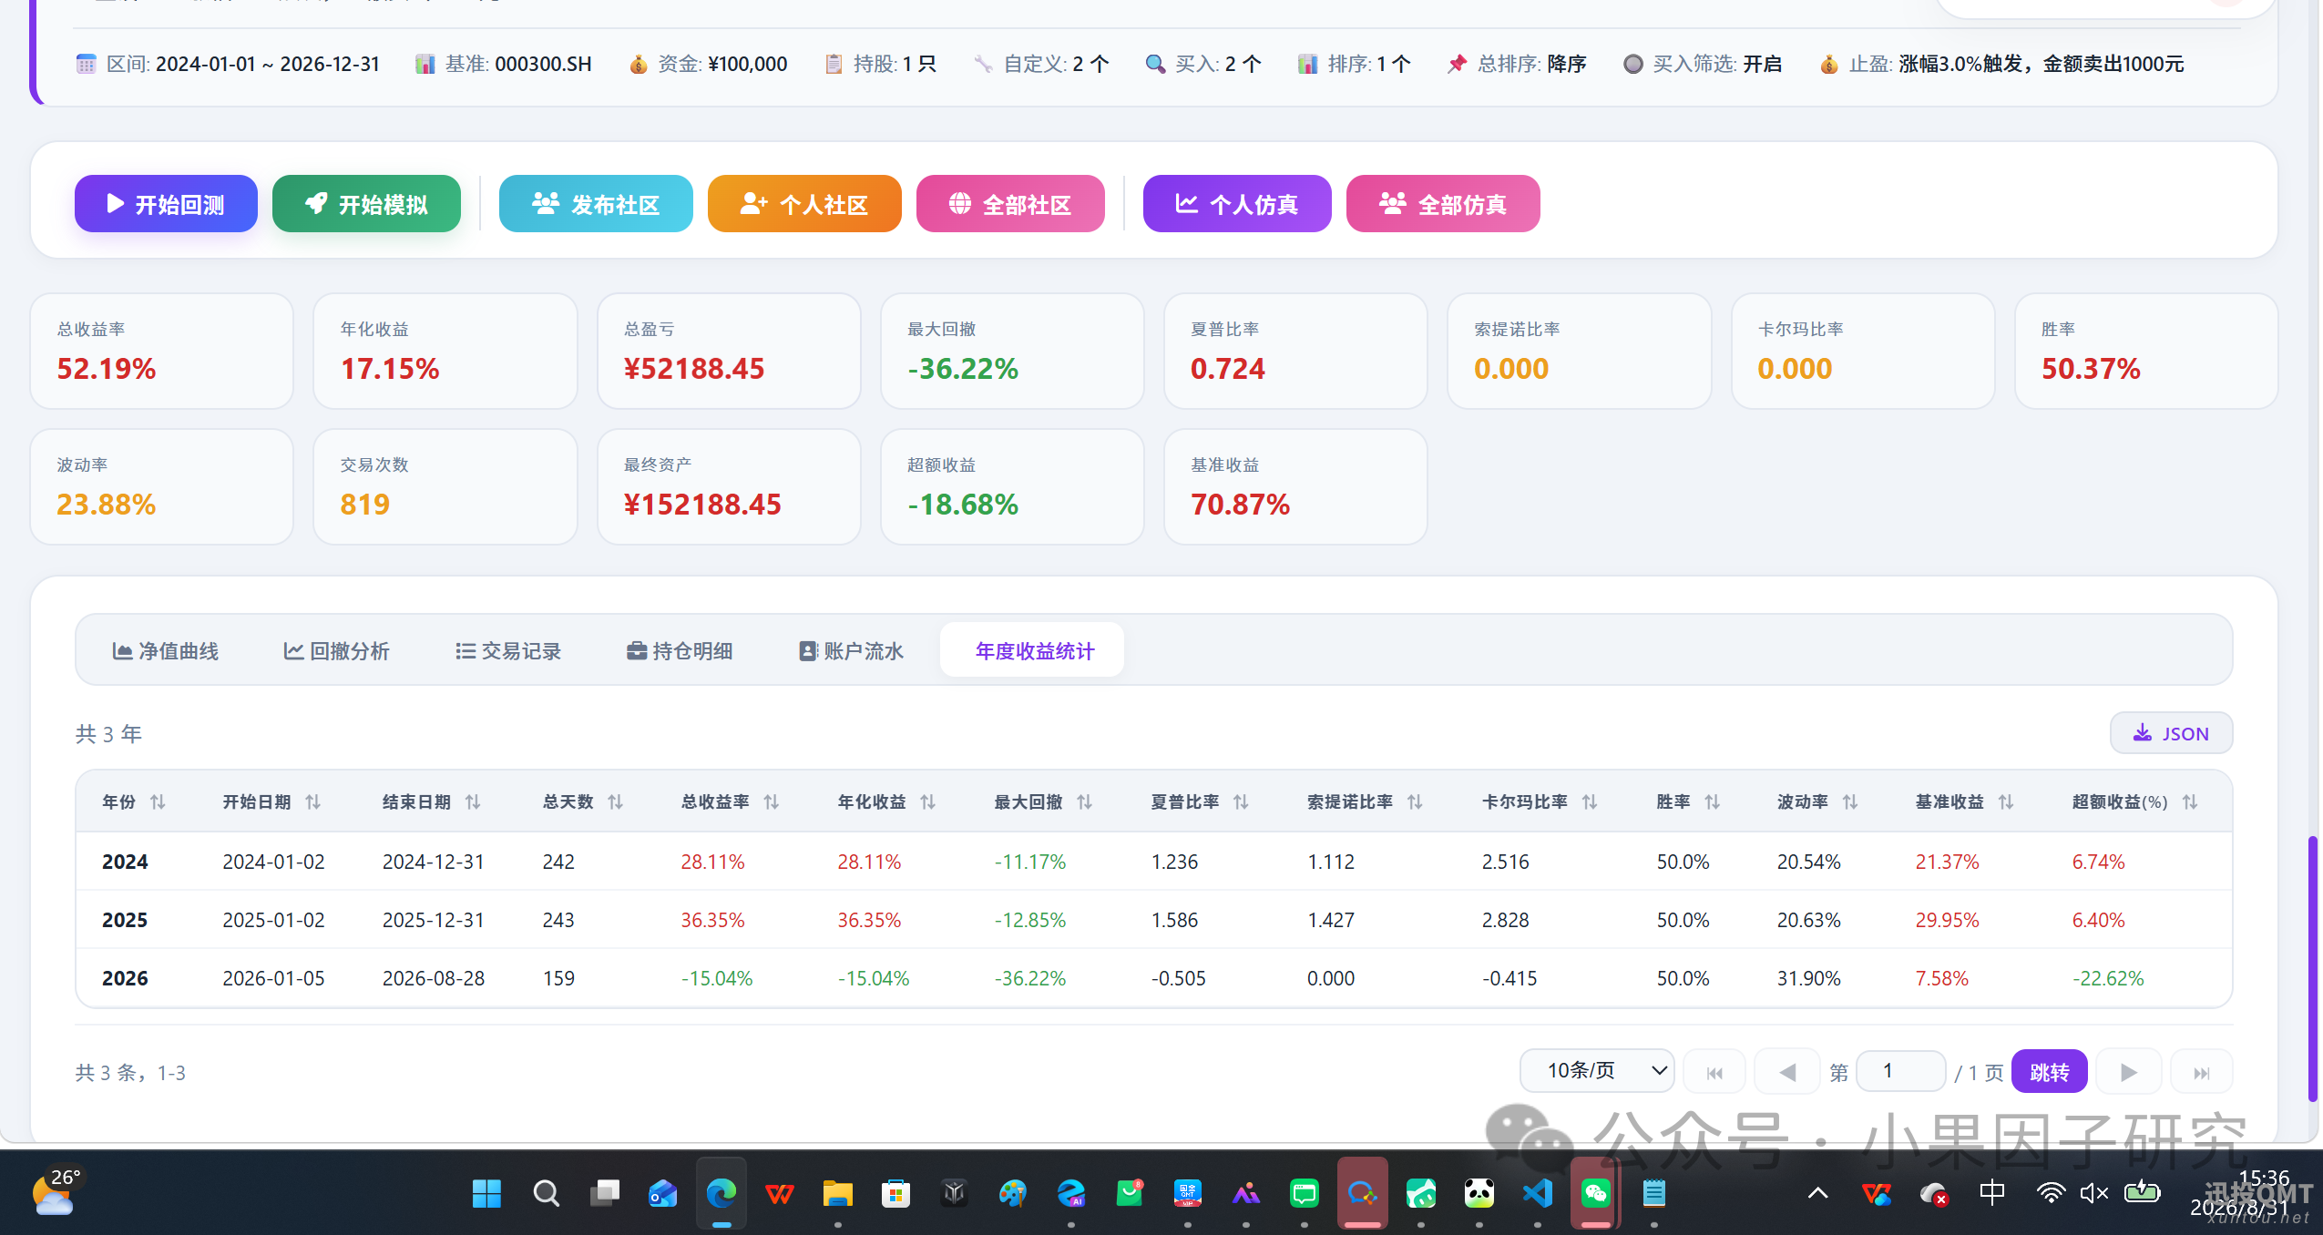Open the 回撤分析 tab

pyautogui.click(x=336, y=651)
